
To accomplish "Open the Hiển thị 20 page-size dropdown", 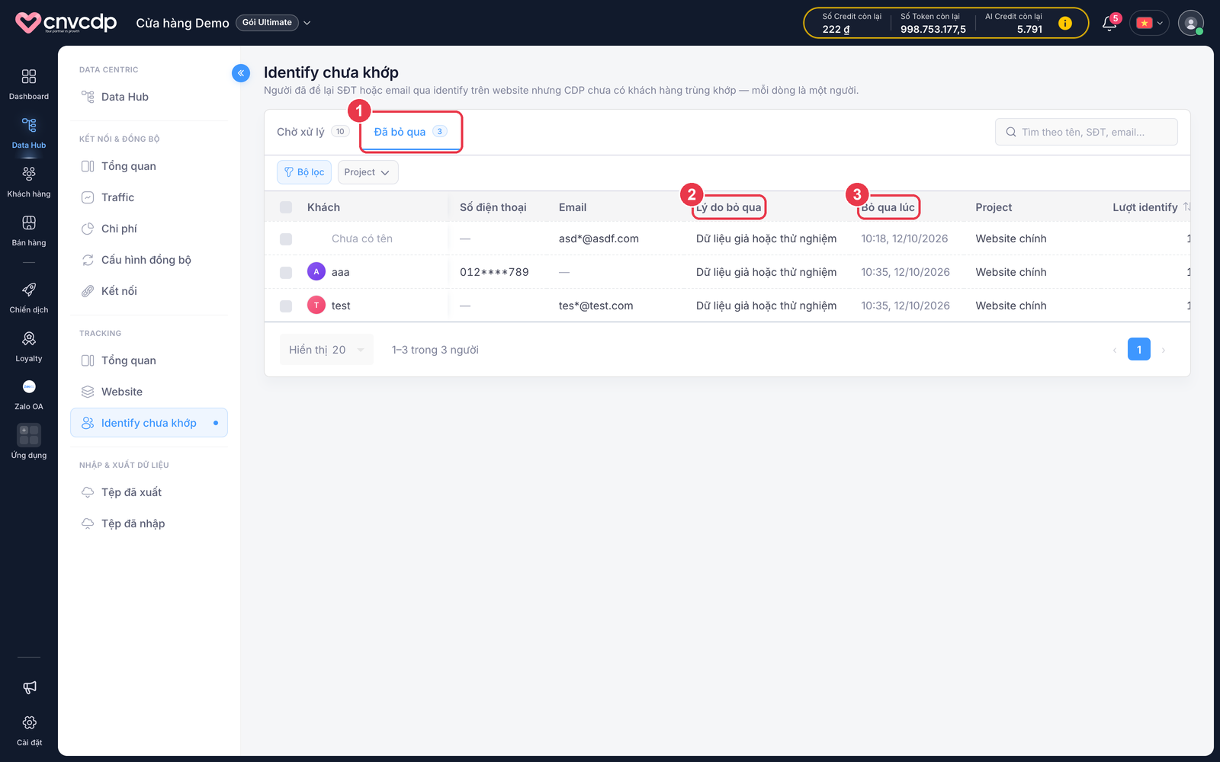I will [326, 350].
